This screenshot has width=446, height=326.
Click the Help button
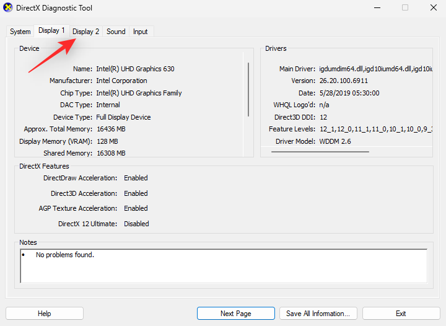click(x=45, y=314)
